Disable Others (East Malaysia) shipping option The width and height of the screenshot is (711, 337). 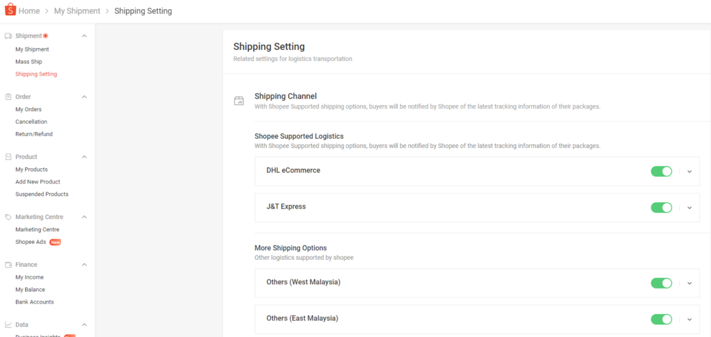tap(662, 320)
